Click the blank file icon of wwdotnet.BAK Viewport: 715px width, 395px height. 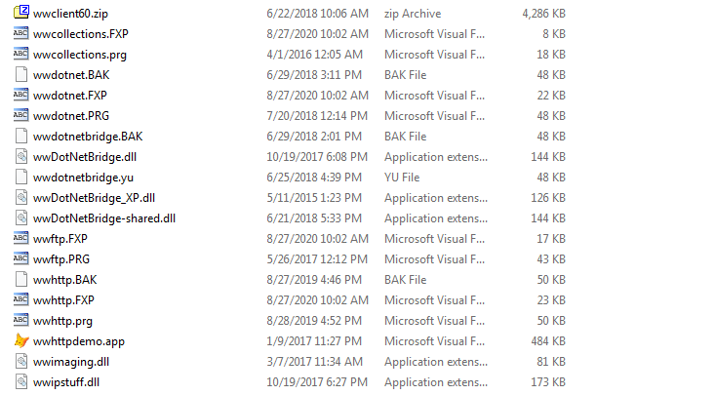pyautogui.click(x=21, y=74)
